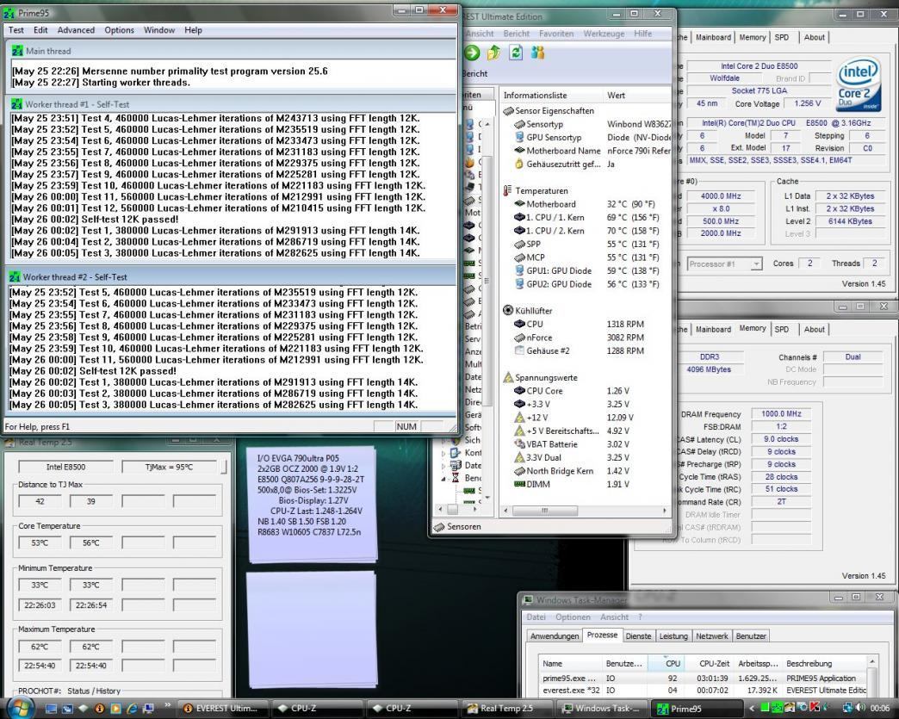Click the thermometer icon beside Temperaturen
The height and width of the screenshot is (719, 899).
(x=507, y=191)
